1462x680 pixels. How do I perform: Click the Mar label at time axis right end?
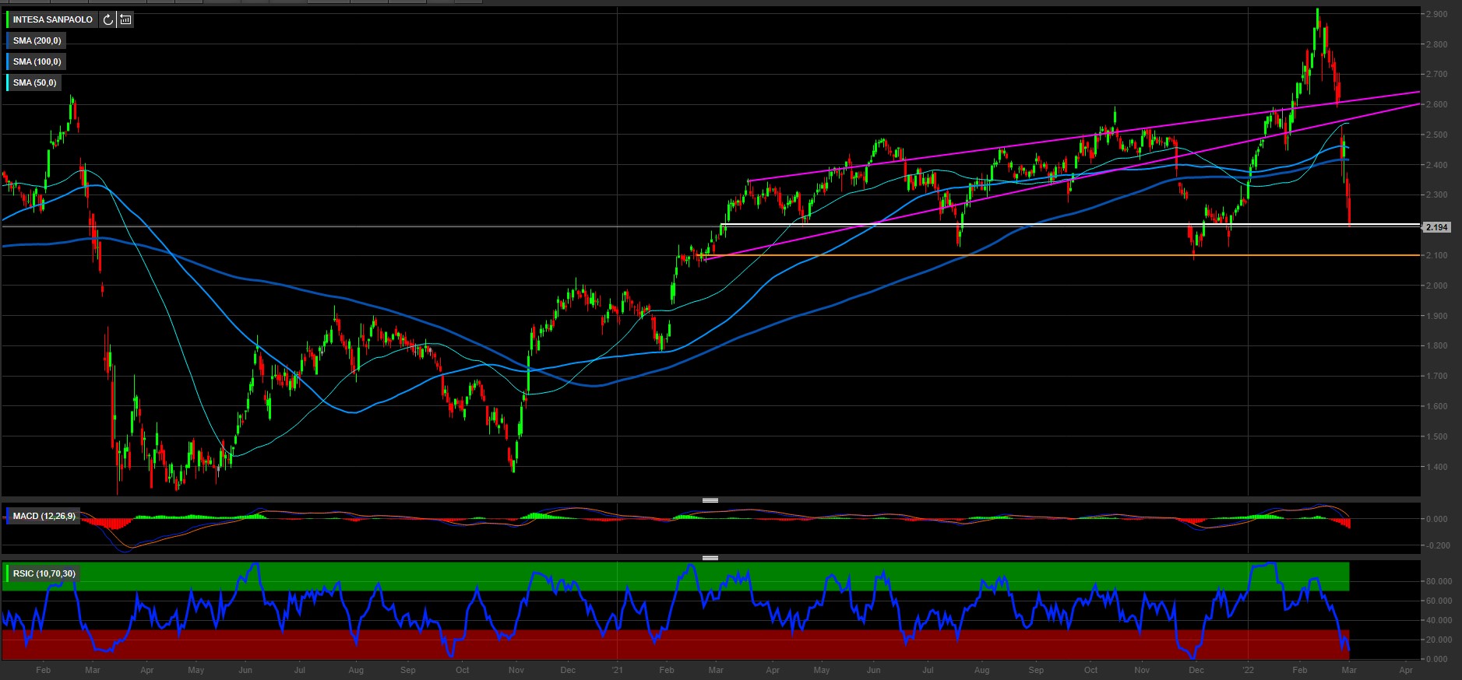point(1348,670)
